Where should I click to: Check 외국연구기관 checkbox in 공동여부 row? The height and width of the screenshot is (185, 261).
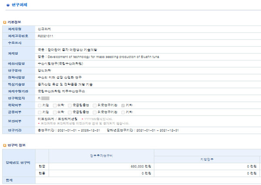(94, 112)
